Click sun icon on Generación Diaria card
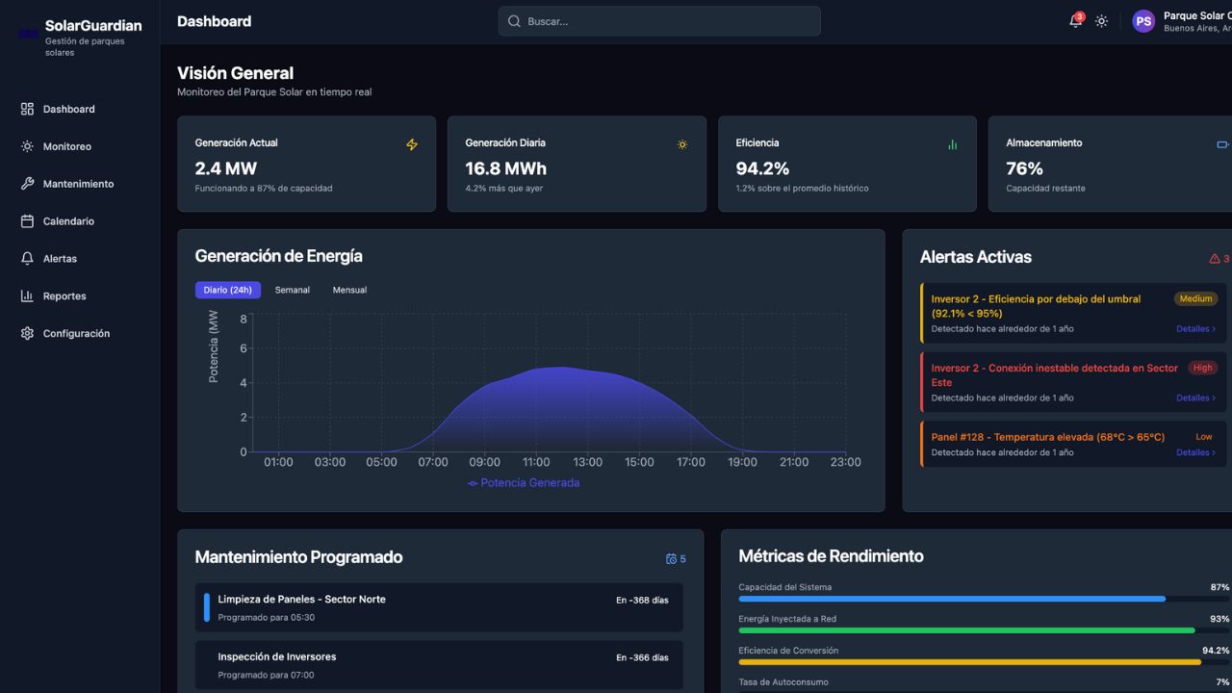 682,144
